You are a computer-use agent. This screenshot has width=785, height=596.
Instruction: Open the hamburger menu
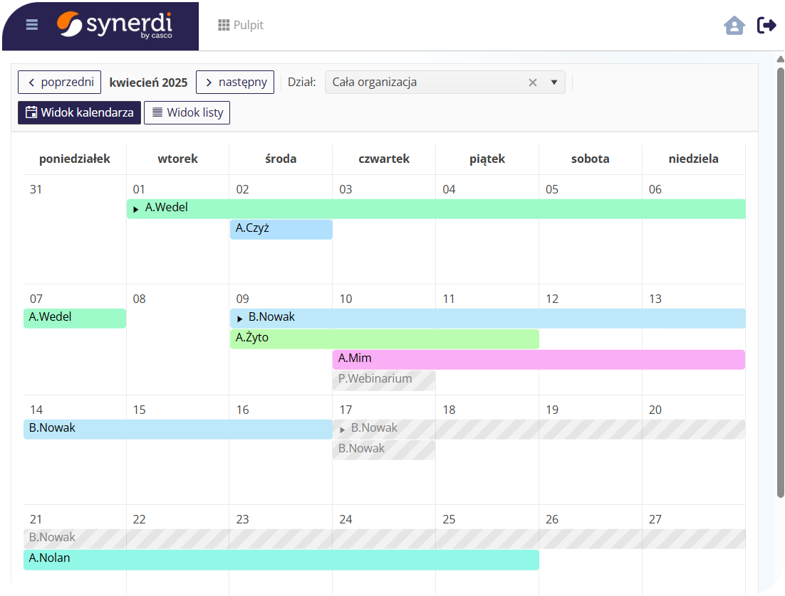pyautogui.click(x=31, y=24)
